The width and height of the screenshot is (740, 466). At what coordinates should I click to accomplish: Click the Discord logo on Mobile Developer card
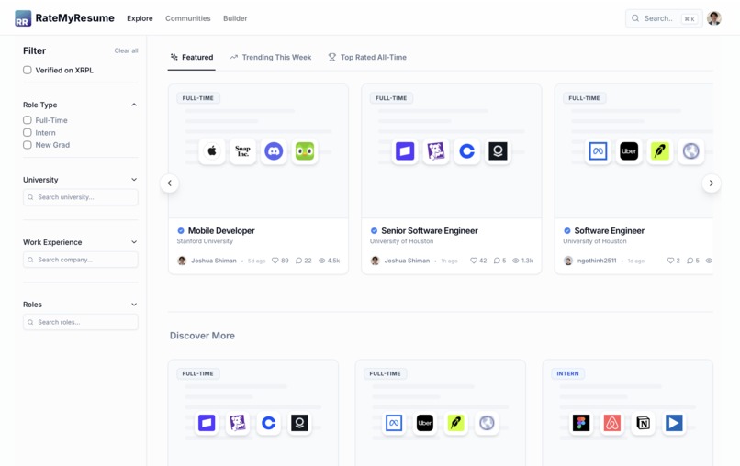(x=274, y=151)
